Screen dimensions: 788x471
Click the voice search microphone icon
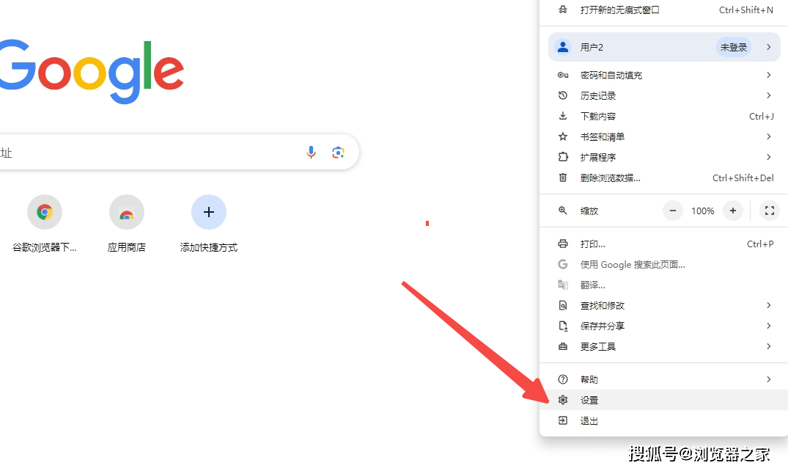click(x=311, y=152)
